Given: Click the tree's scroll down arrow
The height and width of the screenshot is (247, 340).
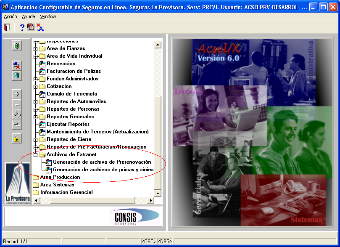Looking at the screenshot, I should tap(158, 193).
